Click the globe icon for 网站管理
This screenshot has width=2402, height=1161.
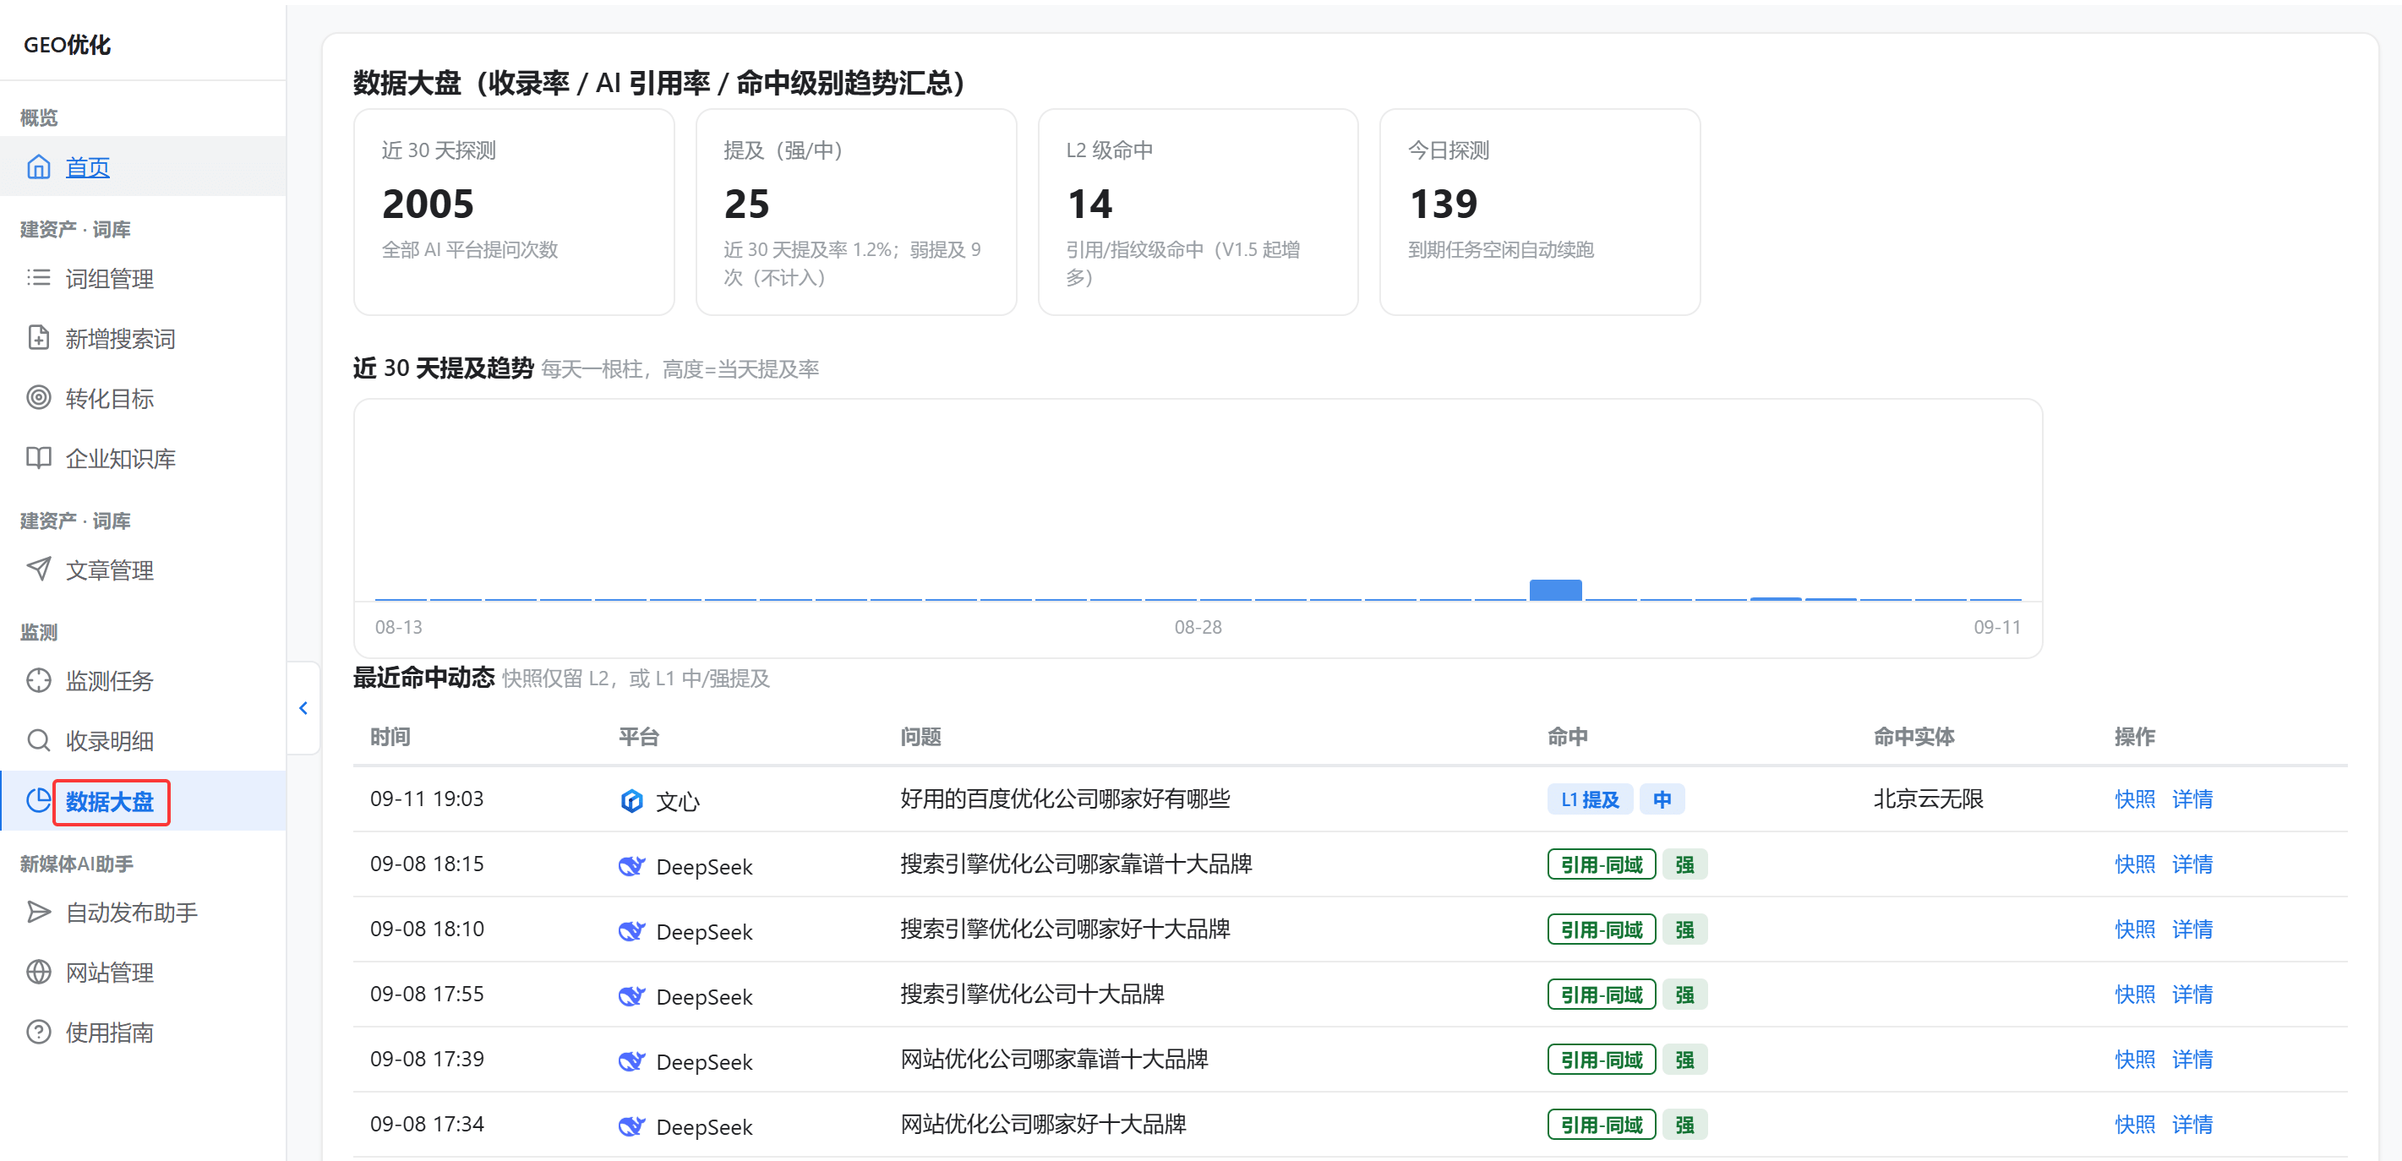pos(38,972)
